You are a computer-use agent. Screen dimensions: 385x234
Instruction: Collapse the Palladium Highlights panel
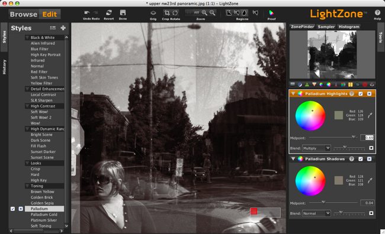pyautogui.click(x=293, y=93)
